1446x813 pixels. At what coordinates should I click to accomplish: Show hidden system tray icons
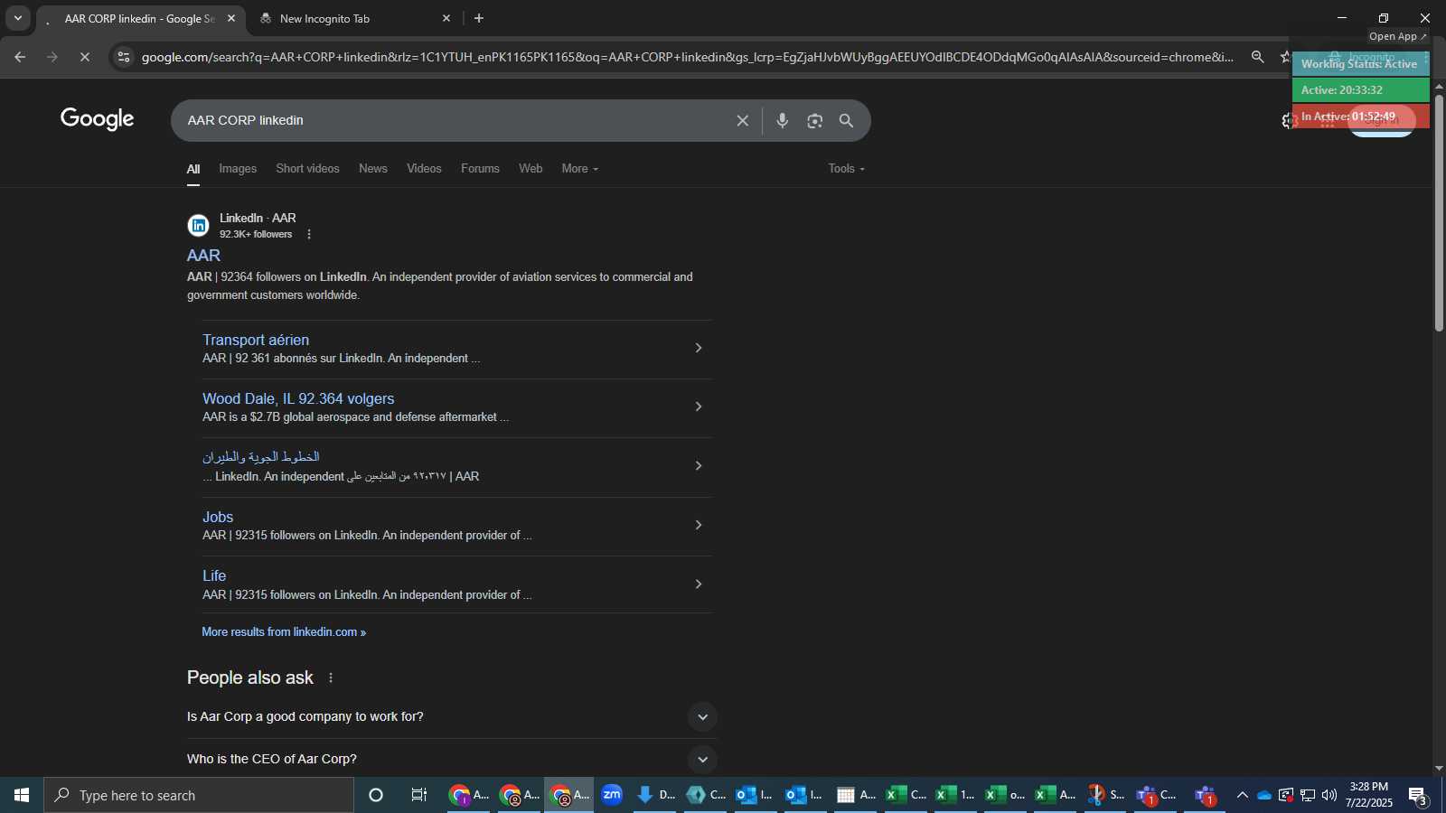(1243, 796)
